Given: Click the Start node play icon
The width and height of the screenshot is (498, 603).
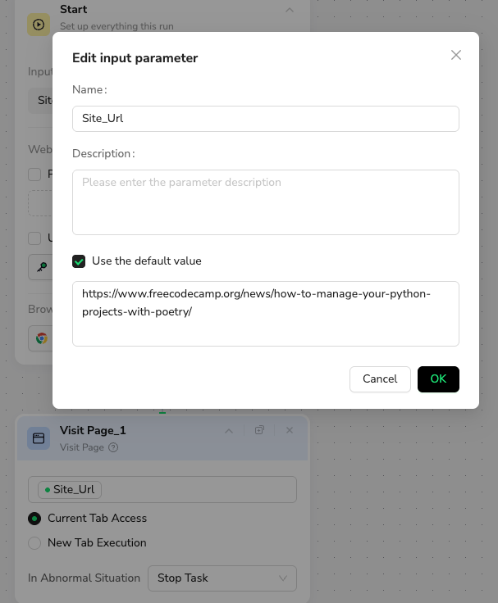Looking at the screenshot, I should [x=39, y=24].
